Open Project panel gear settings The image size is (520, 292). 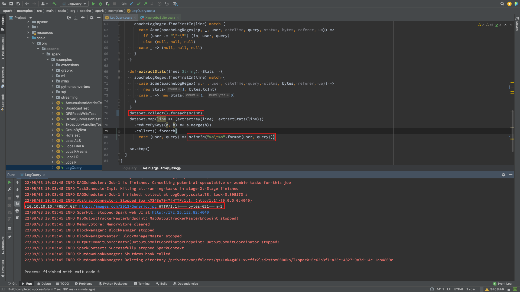click(92, 18)
